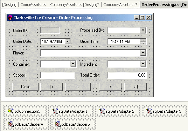The width and height of the screenshot is (188, 131).
Task: Select the Processed By: label
Action: click(92, 30)
